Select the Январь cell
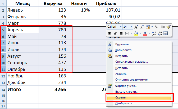Viewport: 178px width, 109px height. [22, 10]
